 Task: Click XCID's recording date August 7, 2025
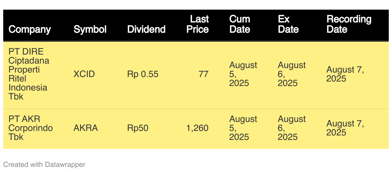[345, 74]
